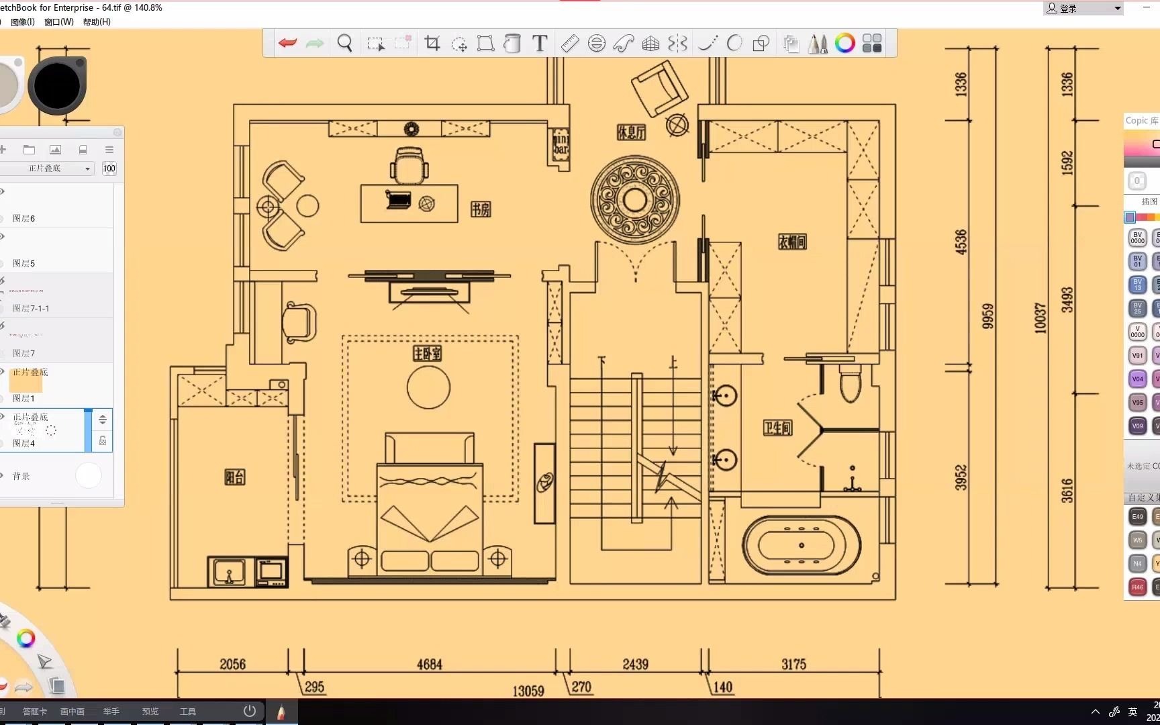
Task: Hide the 图层4 layer
Action: (2, 416)
